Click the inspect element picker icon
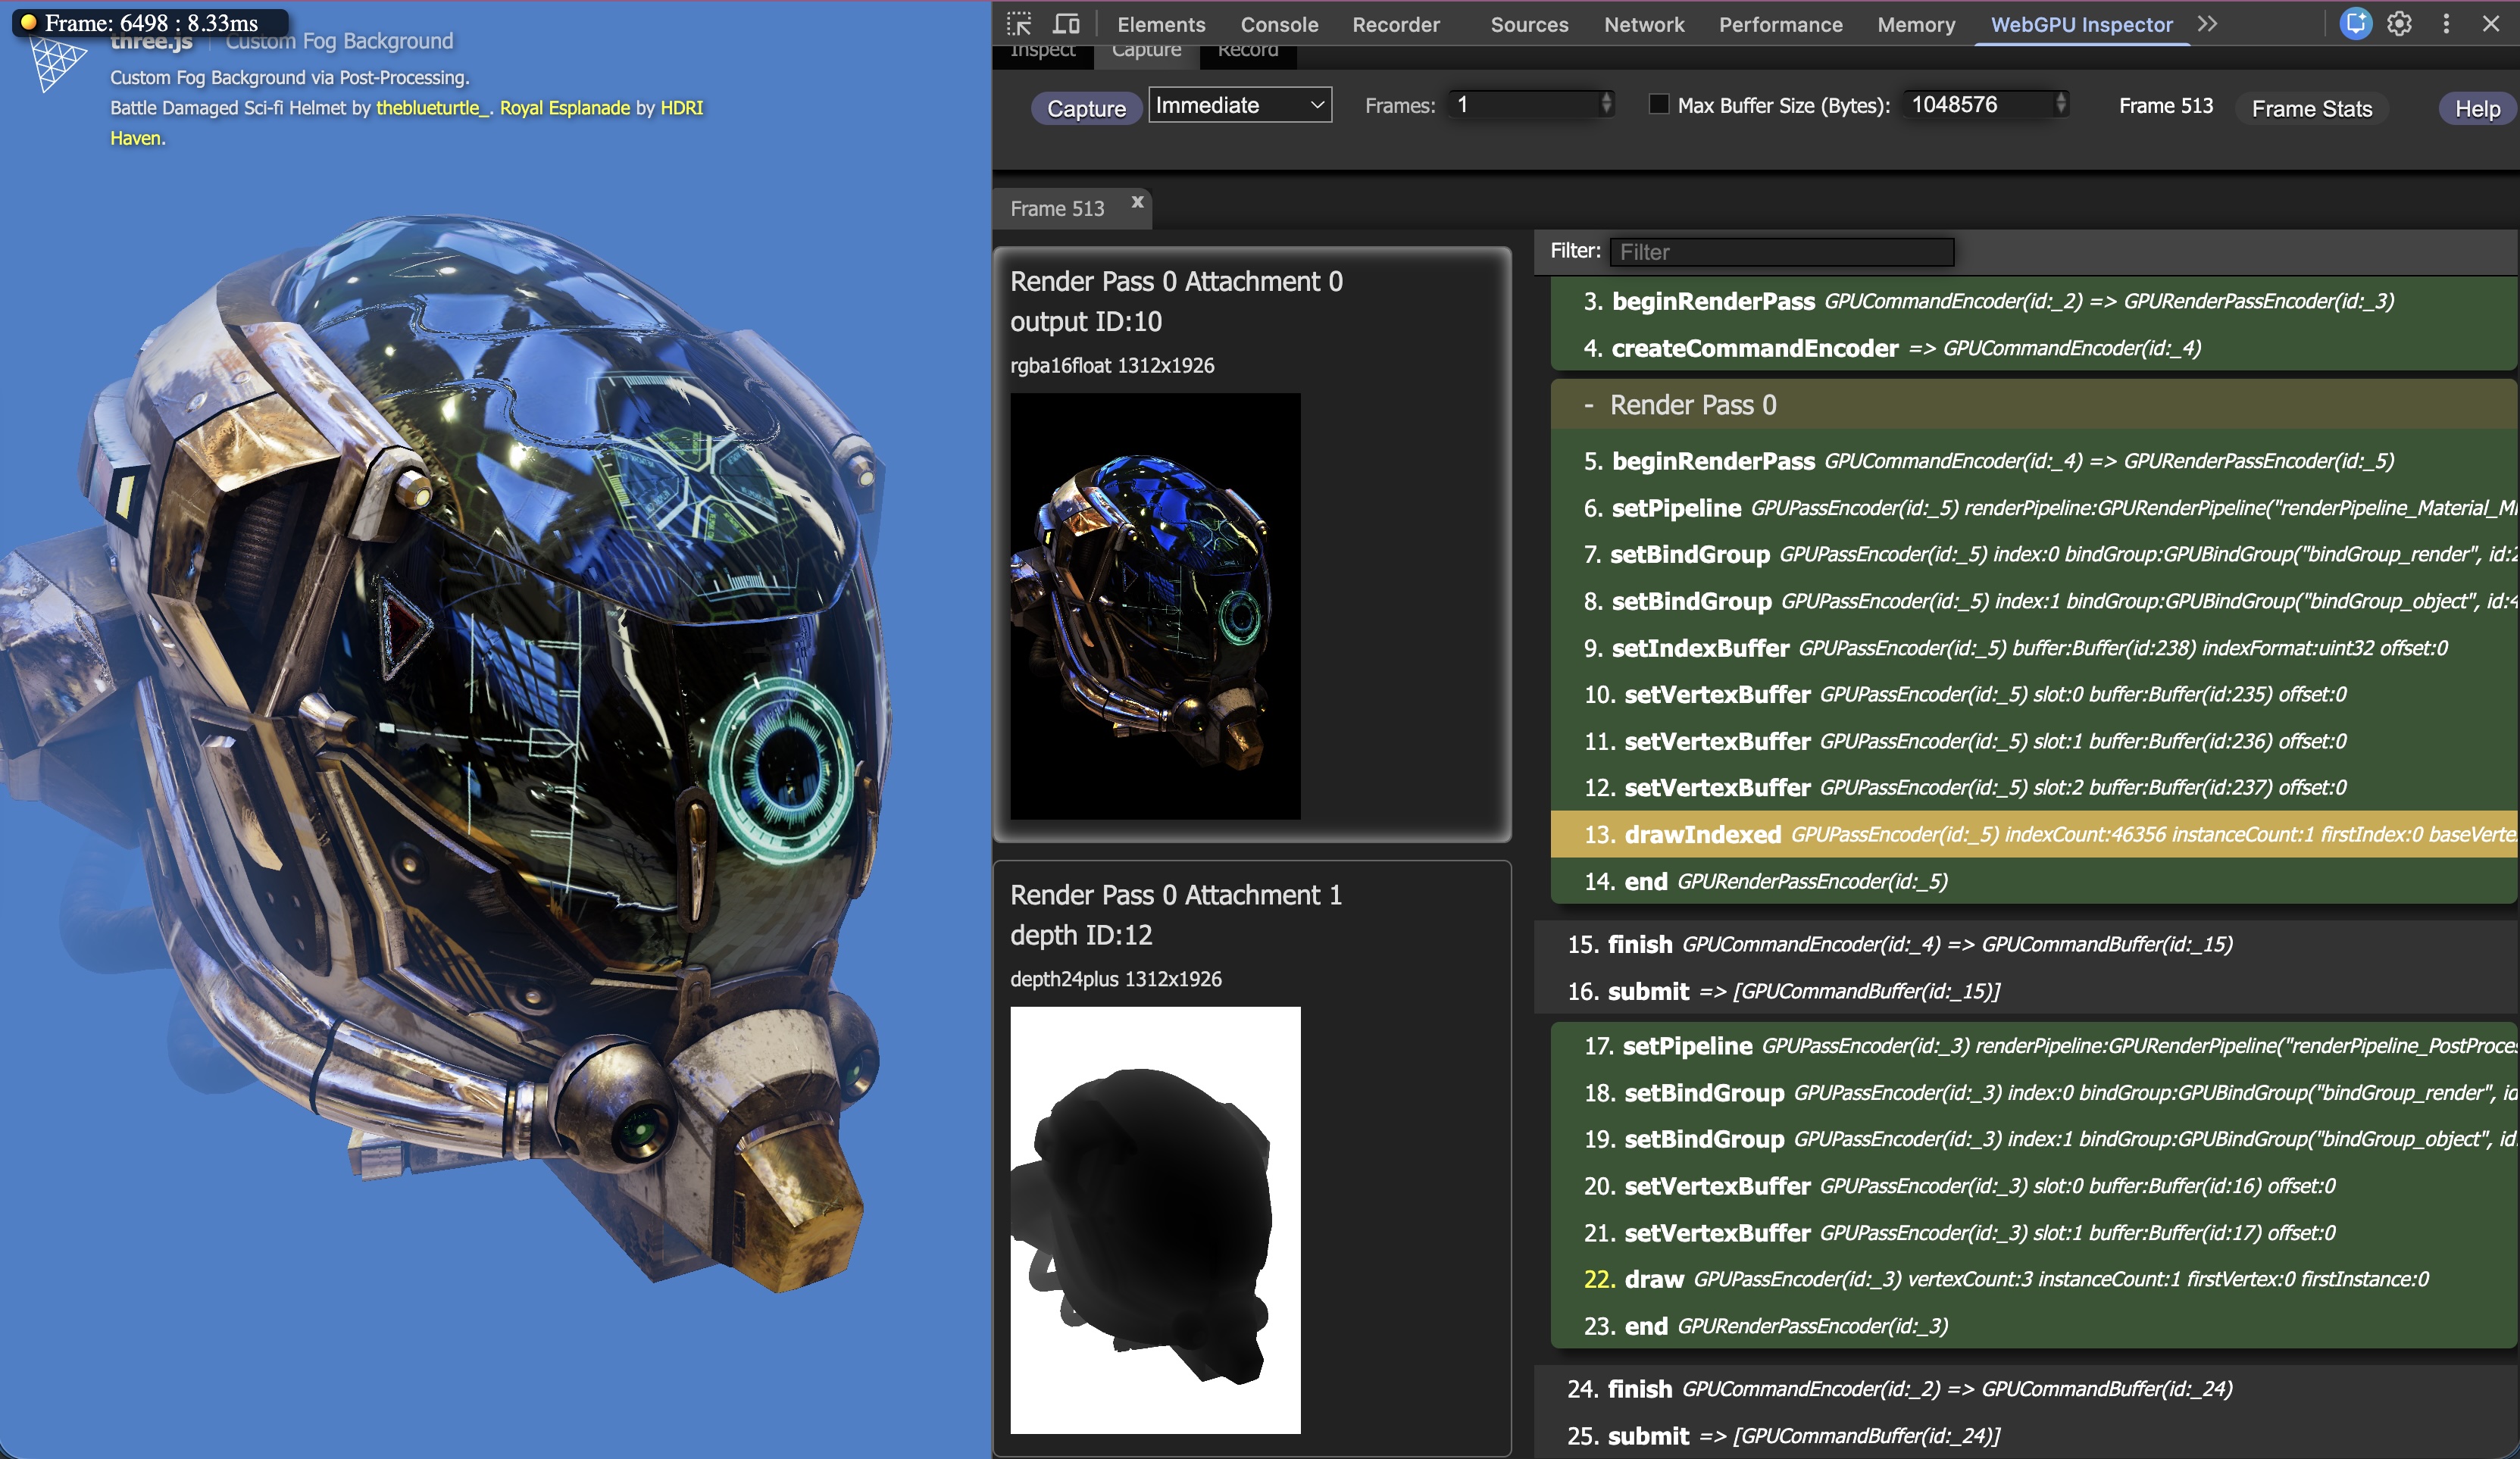The height and width of the screenshot is (1459, 2520). (x=1018, y=24)
